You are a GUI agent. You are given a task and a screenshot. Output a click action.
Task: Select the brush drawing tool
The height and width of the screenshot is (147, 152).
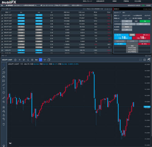coord(4,85)
